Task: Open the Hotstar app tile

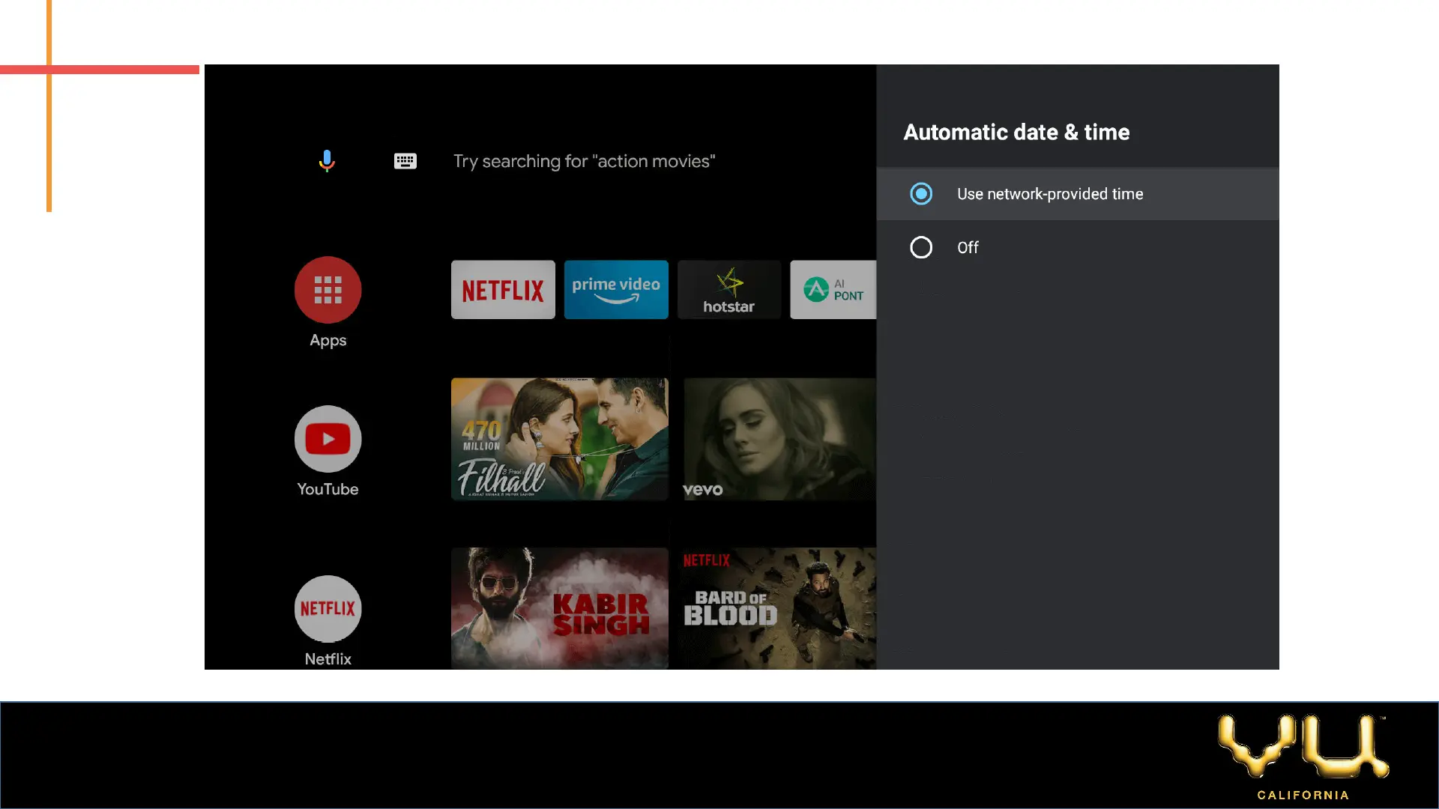Action: click(x=728, y=290)
